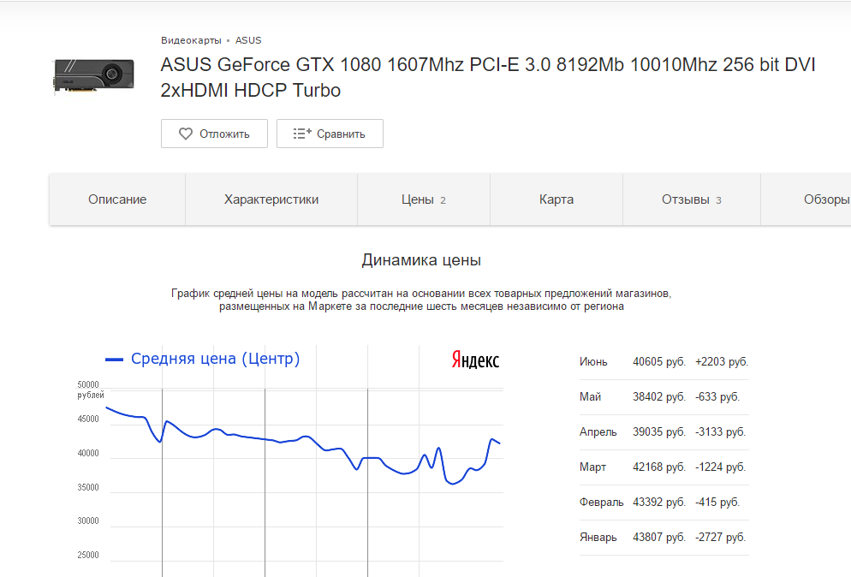Viewport: 851px width, 577px height.
Task: Go to the Отзывы tab
Action: coord(692,199)
